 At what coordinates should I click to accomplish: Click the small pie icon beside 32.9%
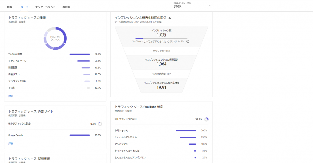(x=207, y=119)
